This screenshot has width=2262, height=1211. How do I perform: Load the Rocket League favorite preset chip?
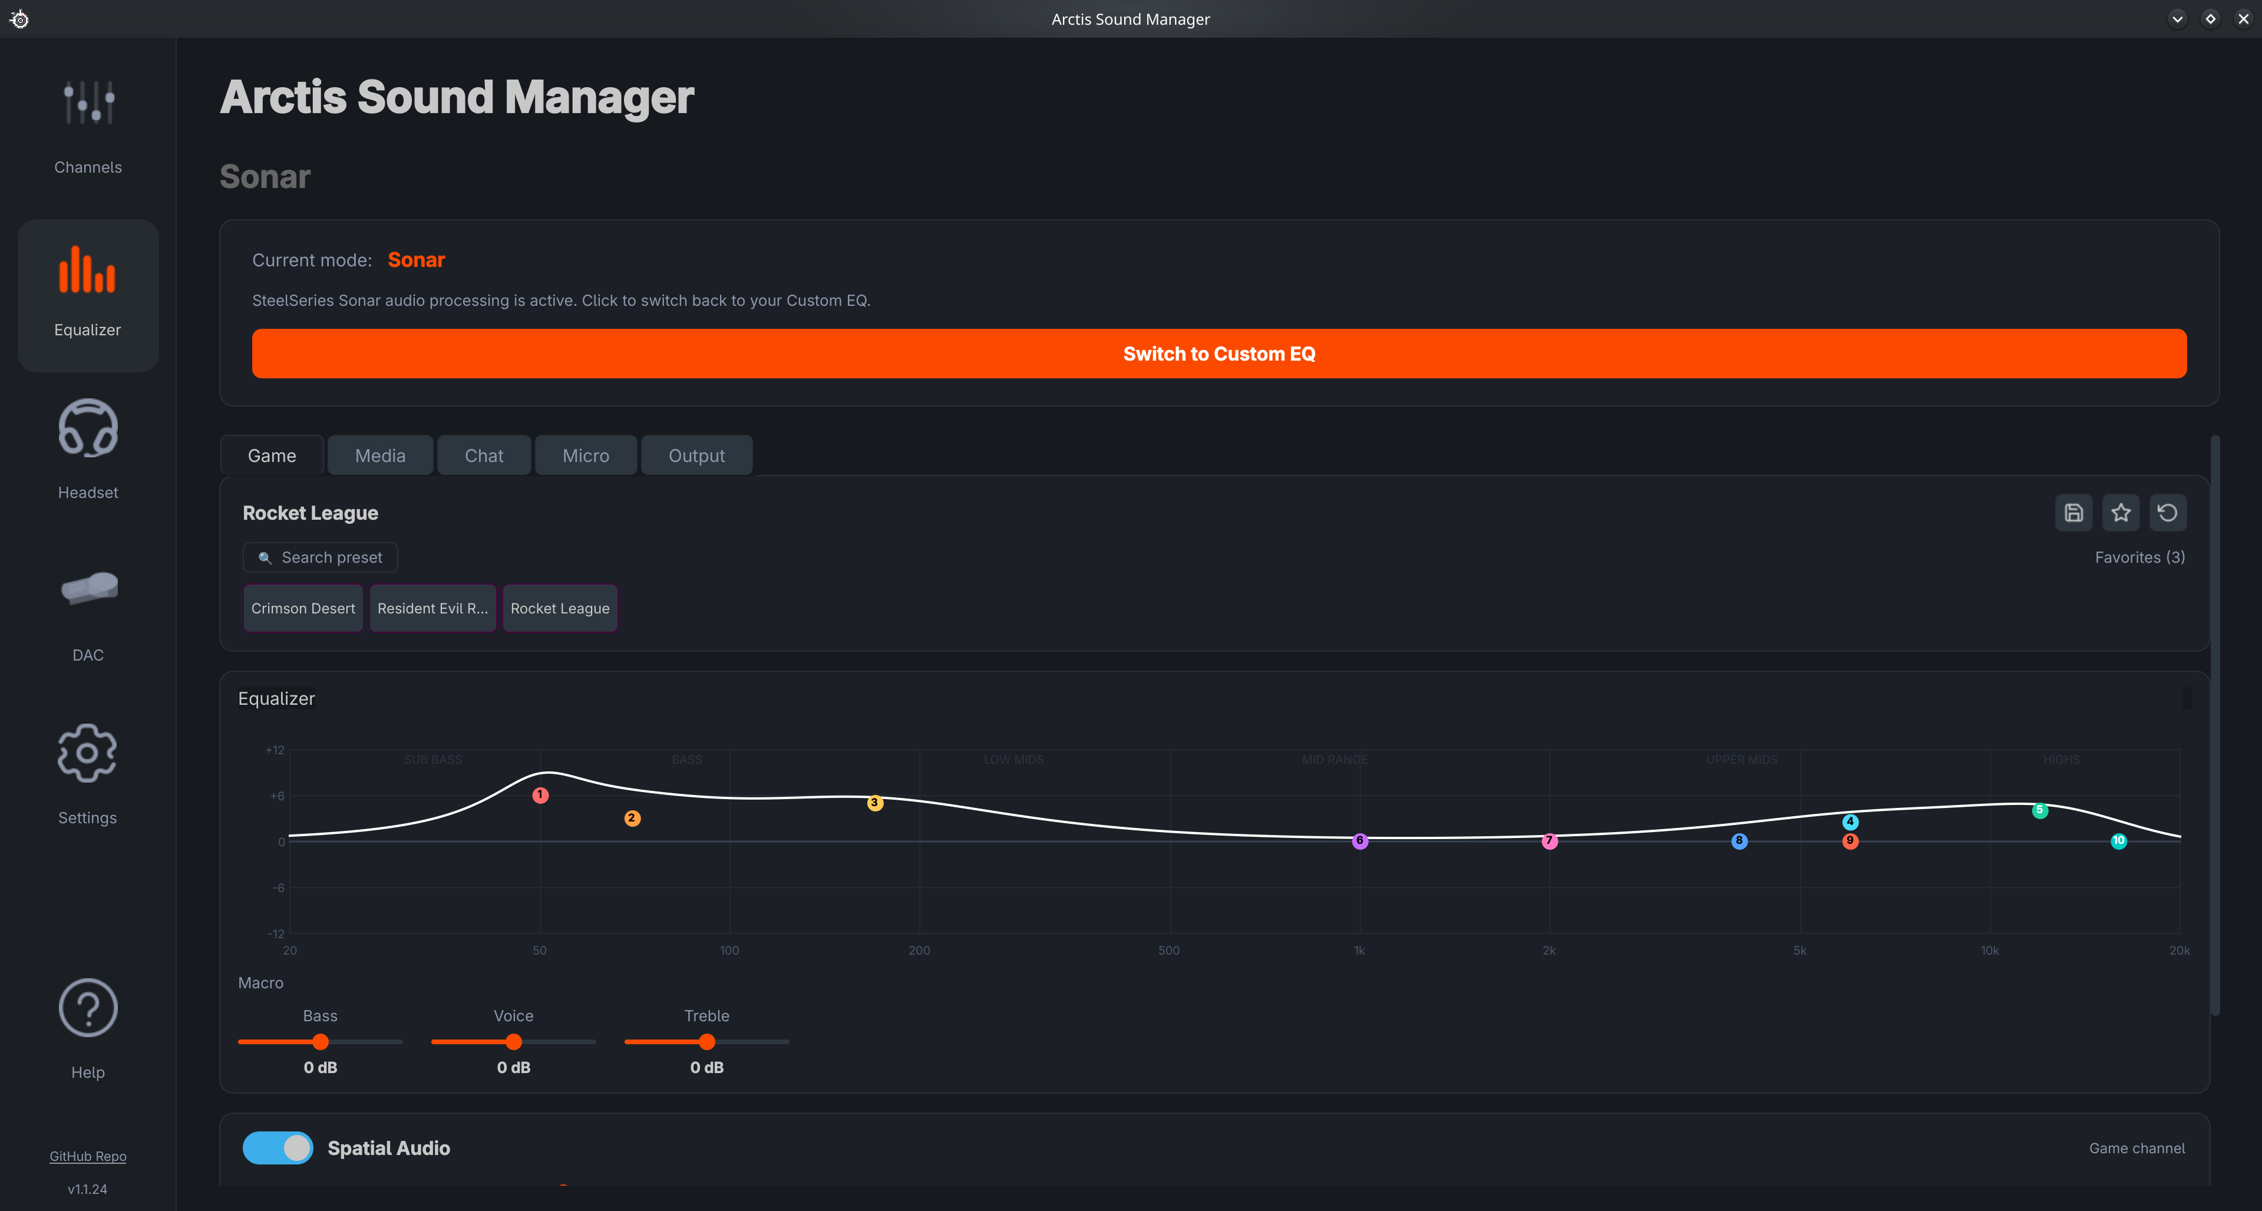tap(560, 609)
